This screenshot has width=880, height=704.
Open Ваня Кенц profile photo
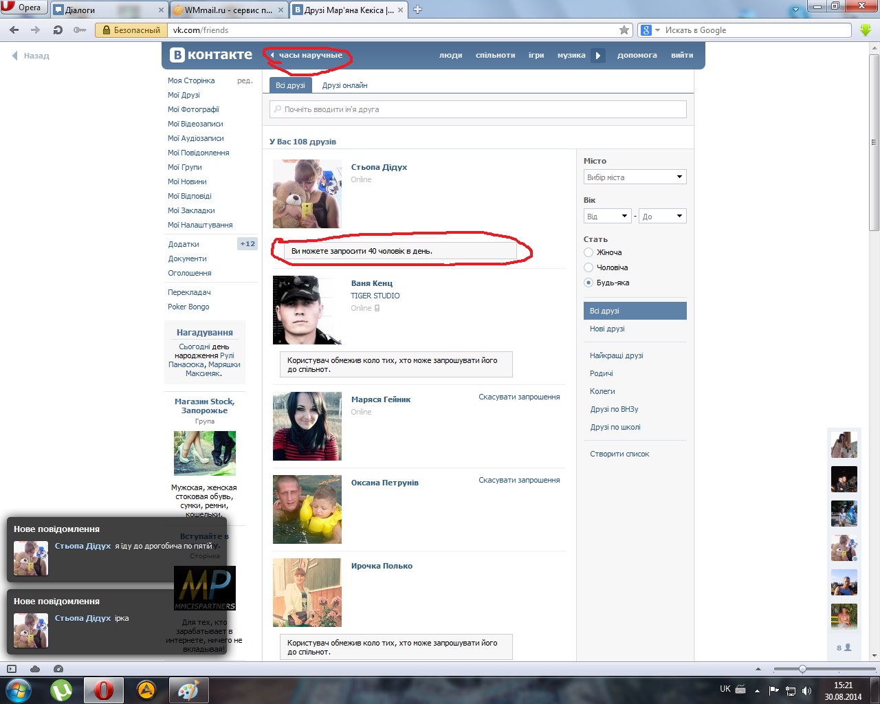(307, 310)
